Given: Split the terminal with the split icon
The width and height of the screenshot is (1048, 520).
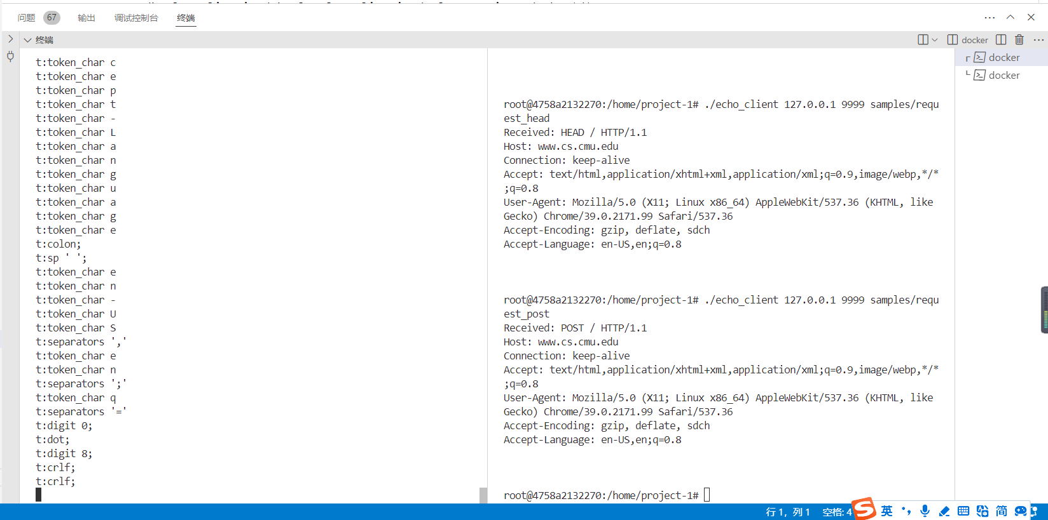Looking at the screenshot, I should point(1001,40).
